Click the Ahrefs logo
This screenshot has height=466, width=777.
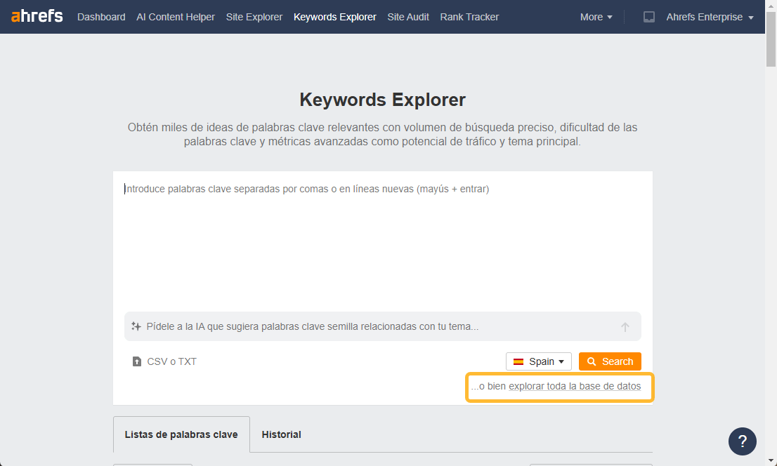(x=37, y=16)
